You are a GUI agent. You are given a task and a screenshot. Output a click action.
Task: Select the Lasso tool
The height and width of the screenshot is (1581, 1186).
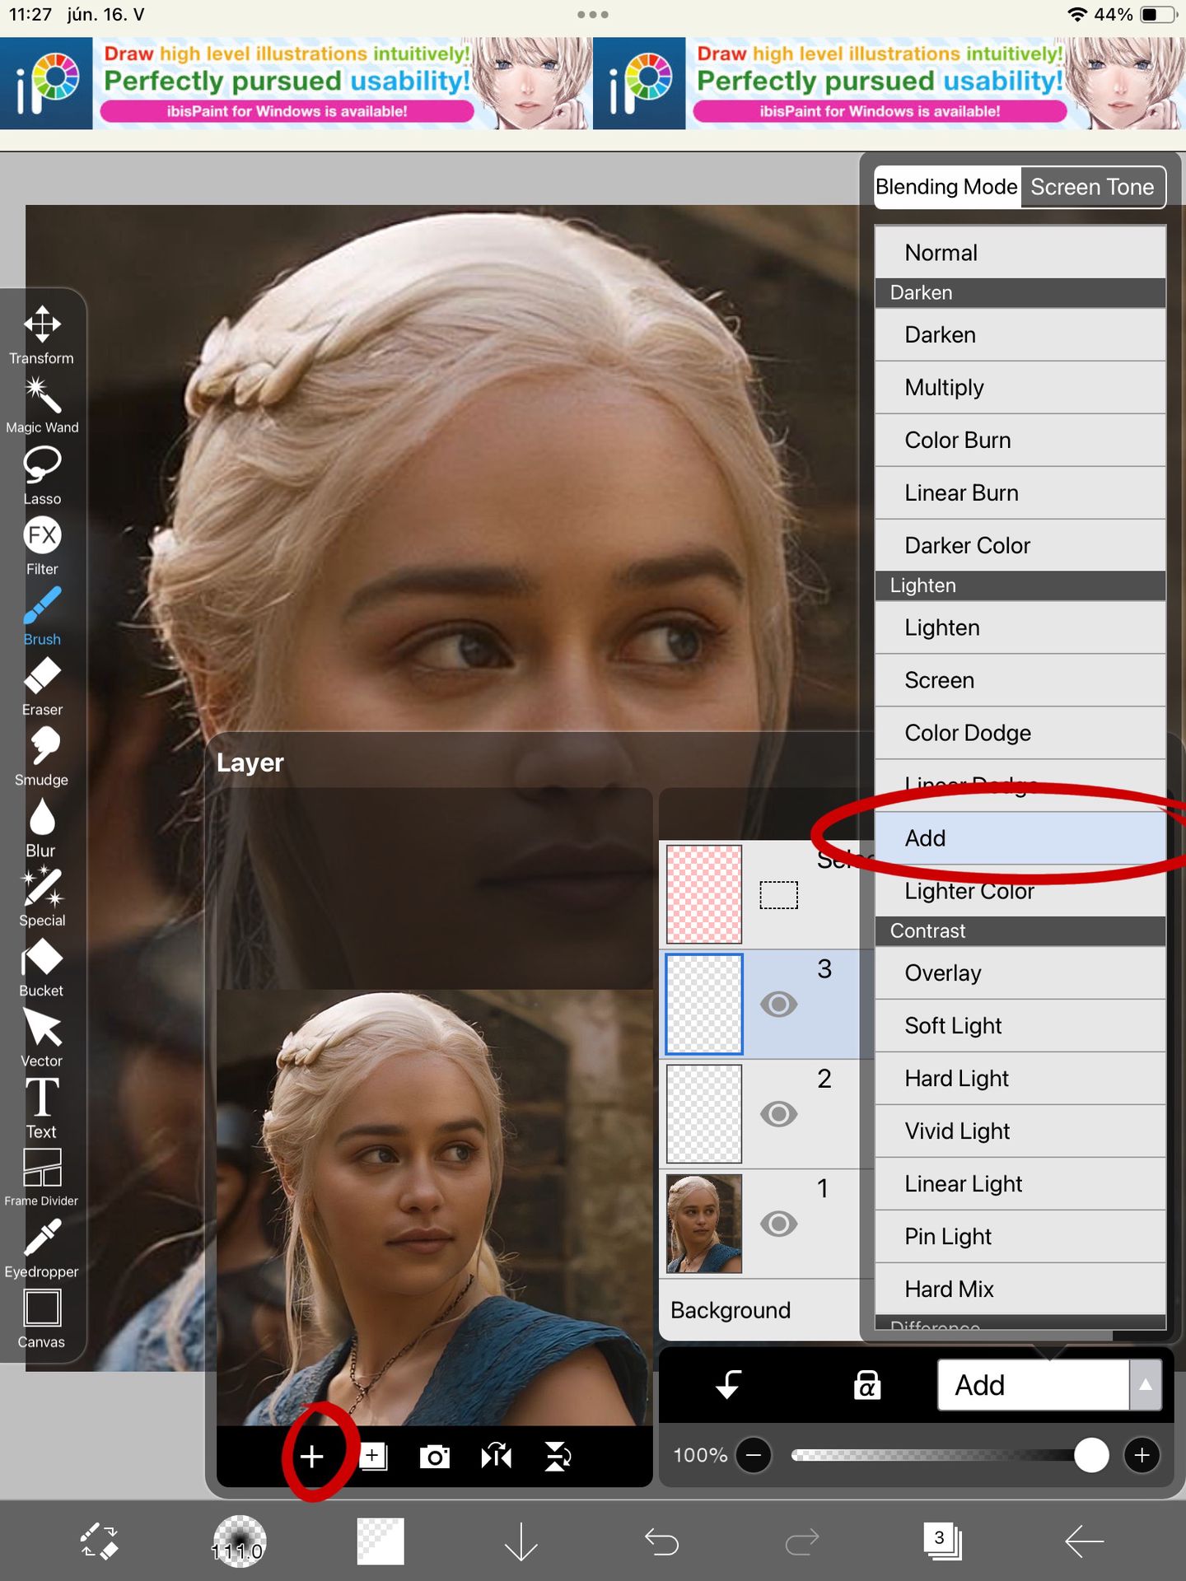(42, 476)
